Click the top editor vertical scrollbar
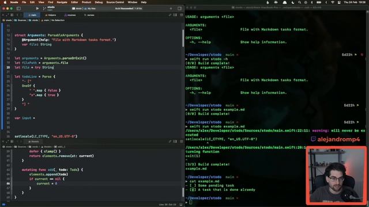 click(183, 39)
